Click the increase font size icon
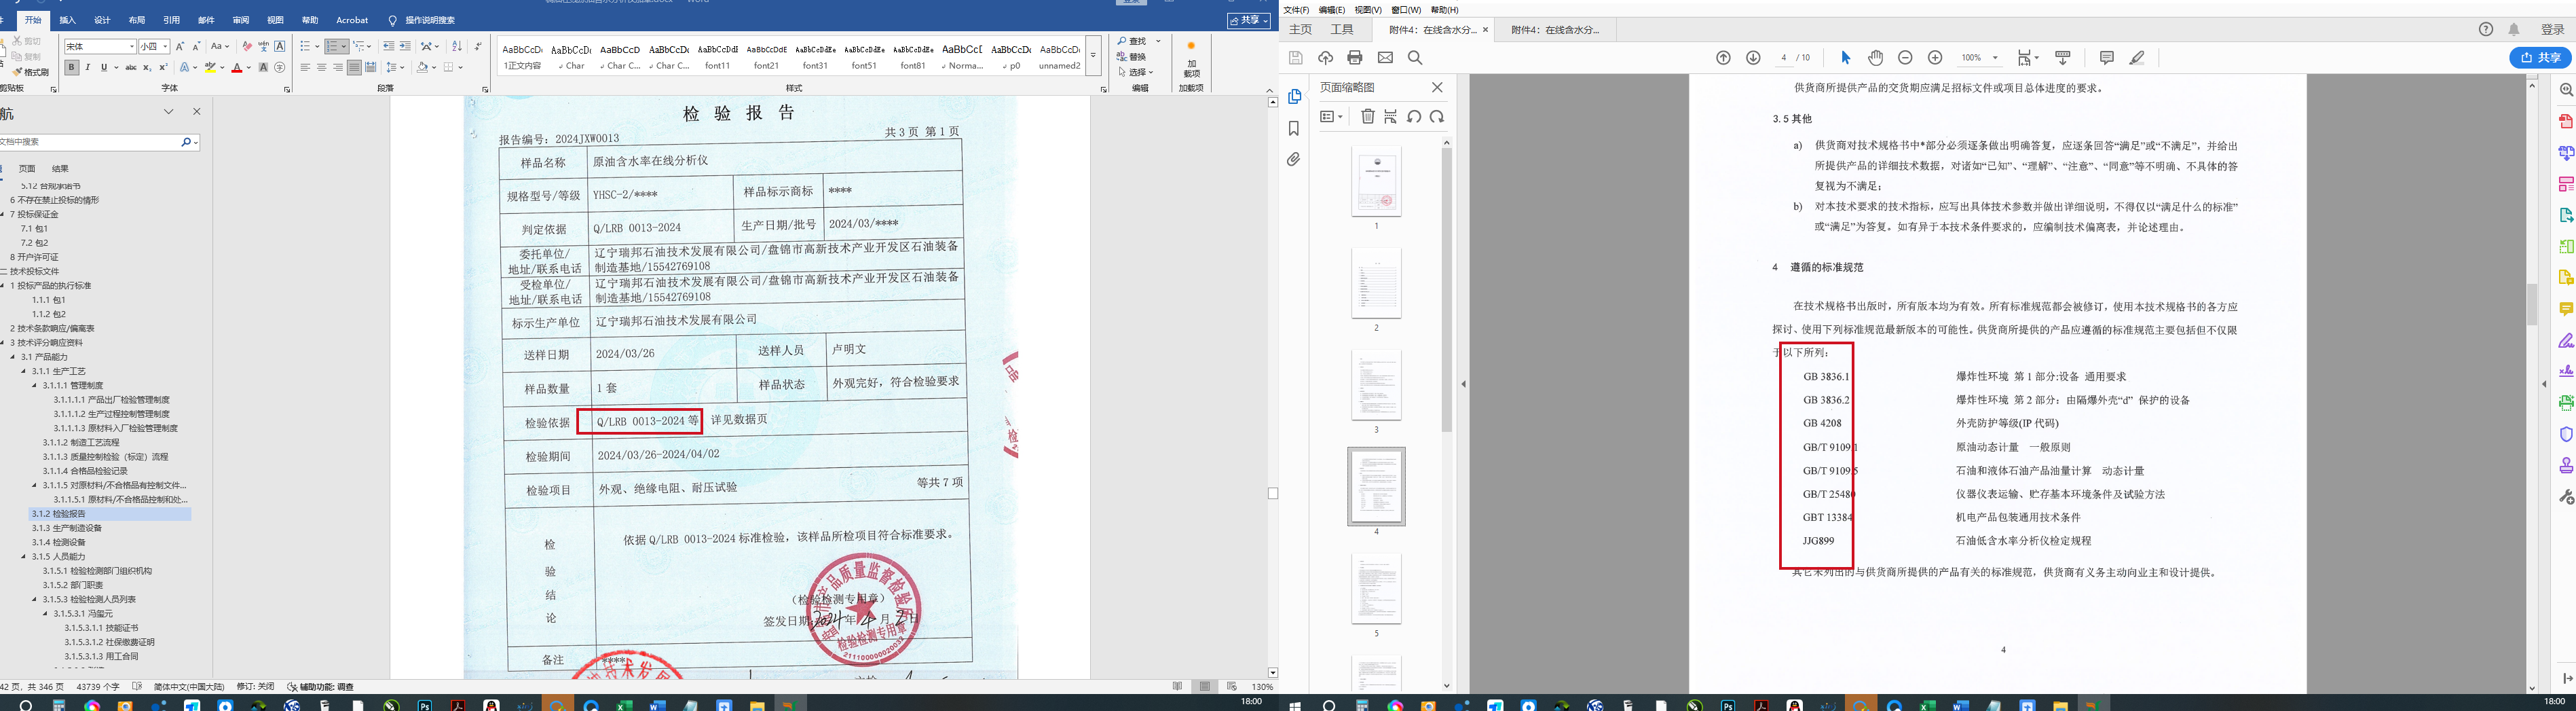 (x=180, y=46)
